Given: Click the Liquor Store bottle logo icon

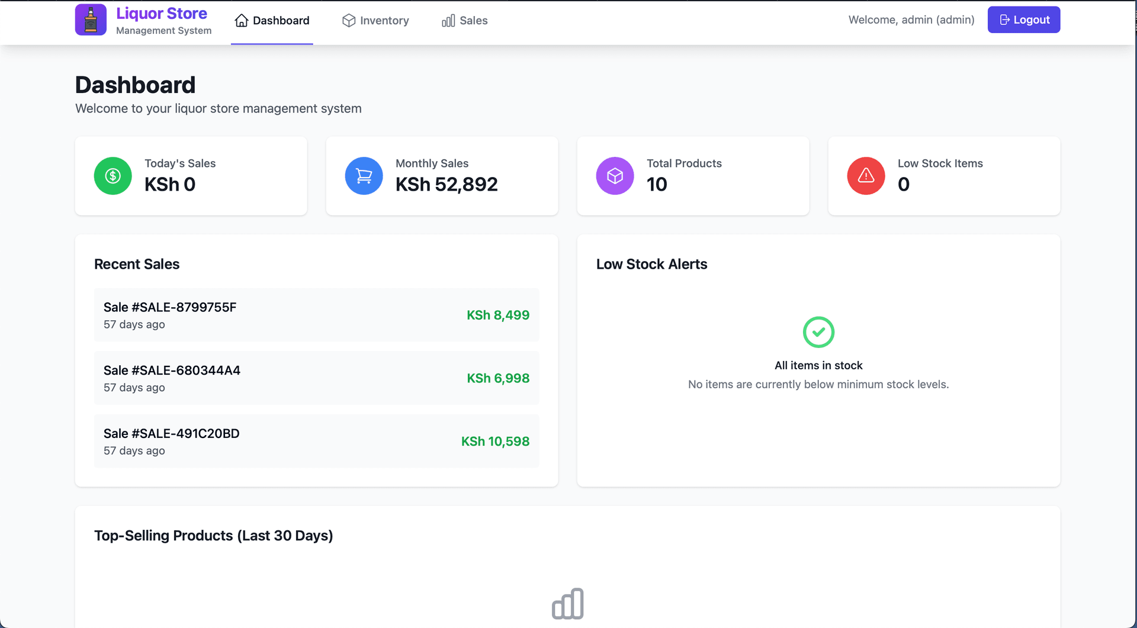Looking at the screenshot, I should pyautogui.click(x=90, y=19).
